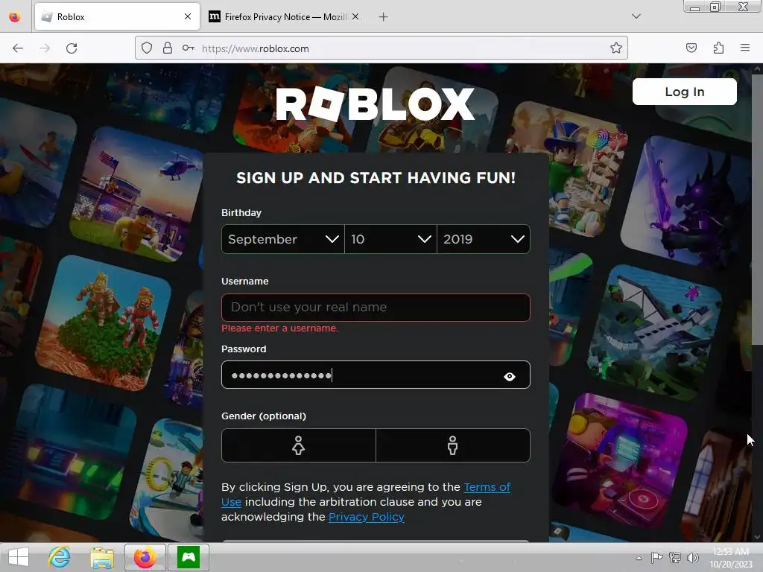The width and height of the screenshot is (763, 572).
Task: Click the taskbar clock and date
Action: click(x=730, y=558)
